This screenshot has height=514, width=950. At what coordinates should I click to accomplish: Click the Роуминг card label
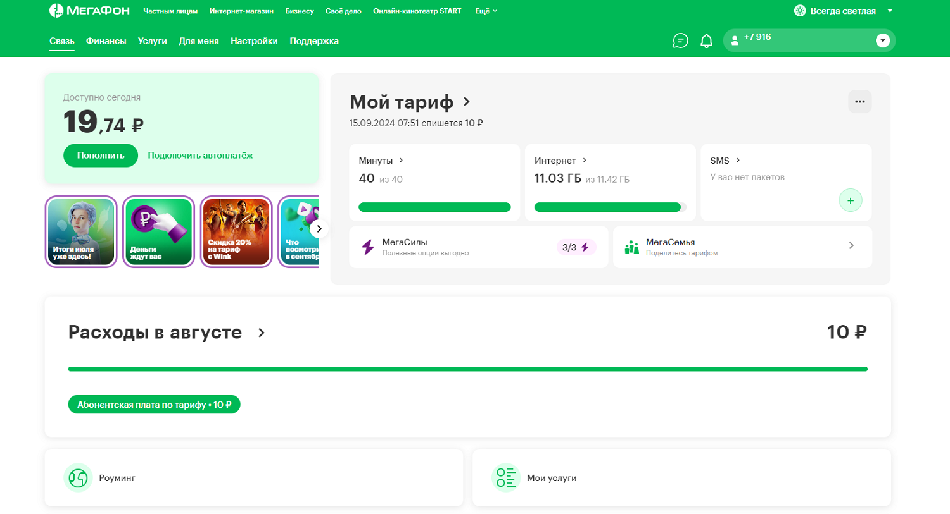click(x=117, y=479)
